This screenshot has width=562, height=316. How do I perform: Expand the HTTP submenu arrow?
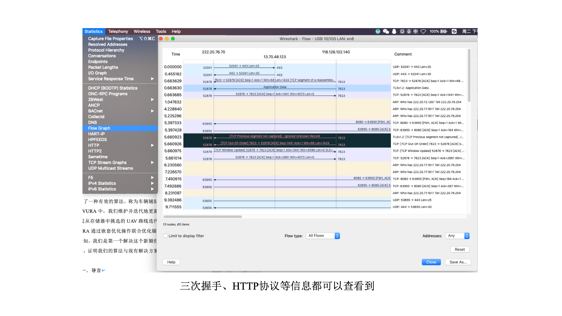152,145
